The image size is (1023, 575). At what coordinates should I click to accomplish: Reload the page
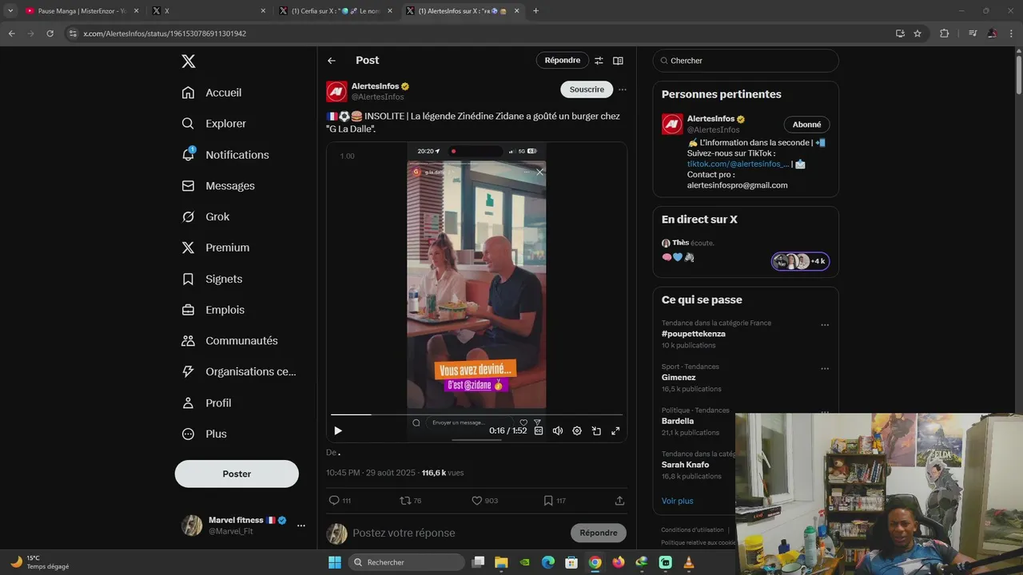tap(50, 34)
